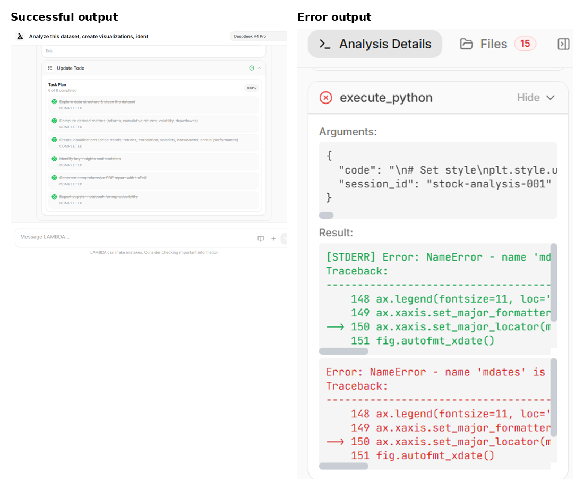Click the LAMBDA logo icon
Image resolution: width=584 pixels, height=490 pixels.
(20, 36)
